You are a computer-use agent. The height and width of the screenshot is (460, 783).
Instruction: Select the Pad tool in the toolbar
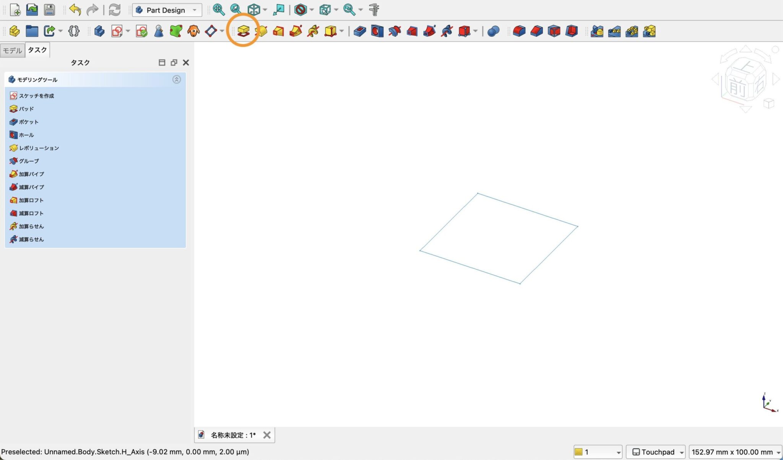coord(243,31)
